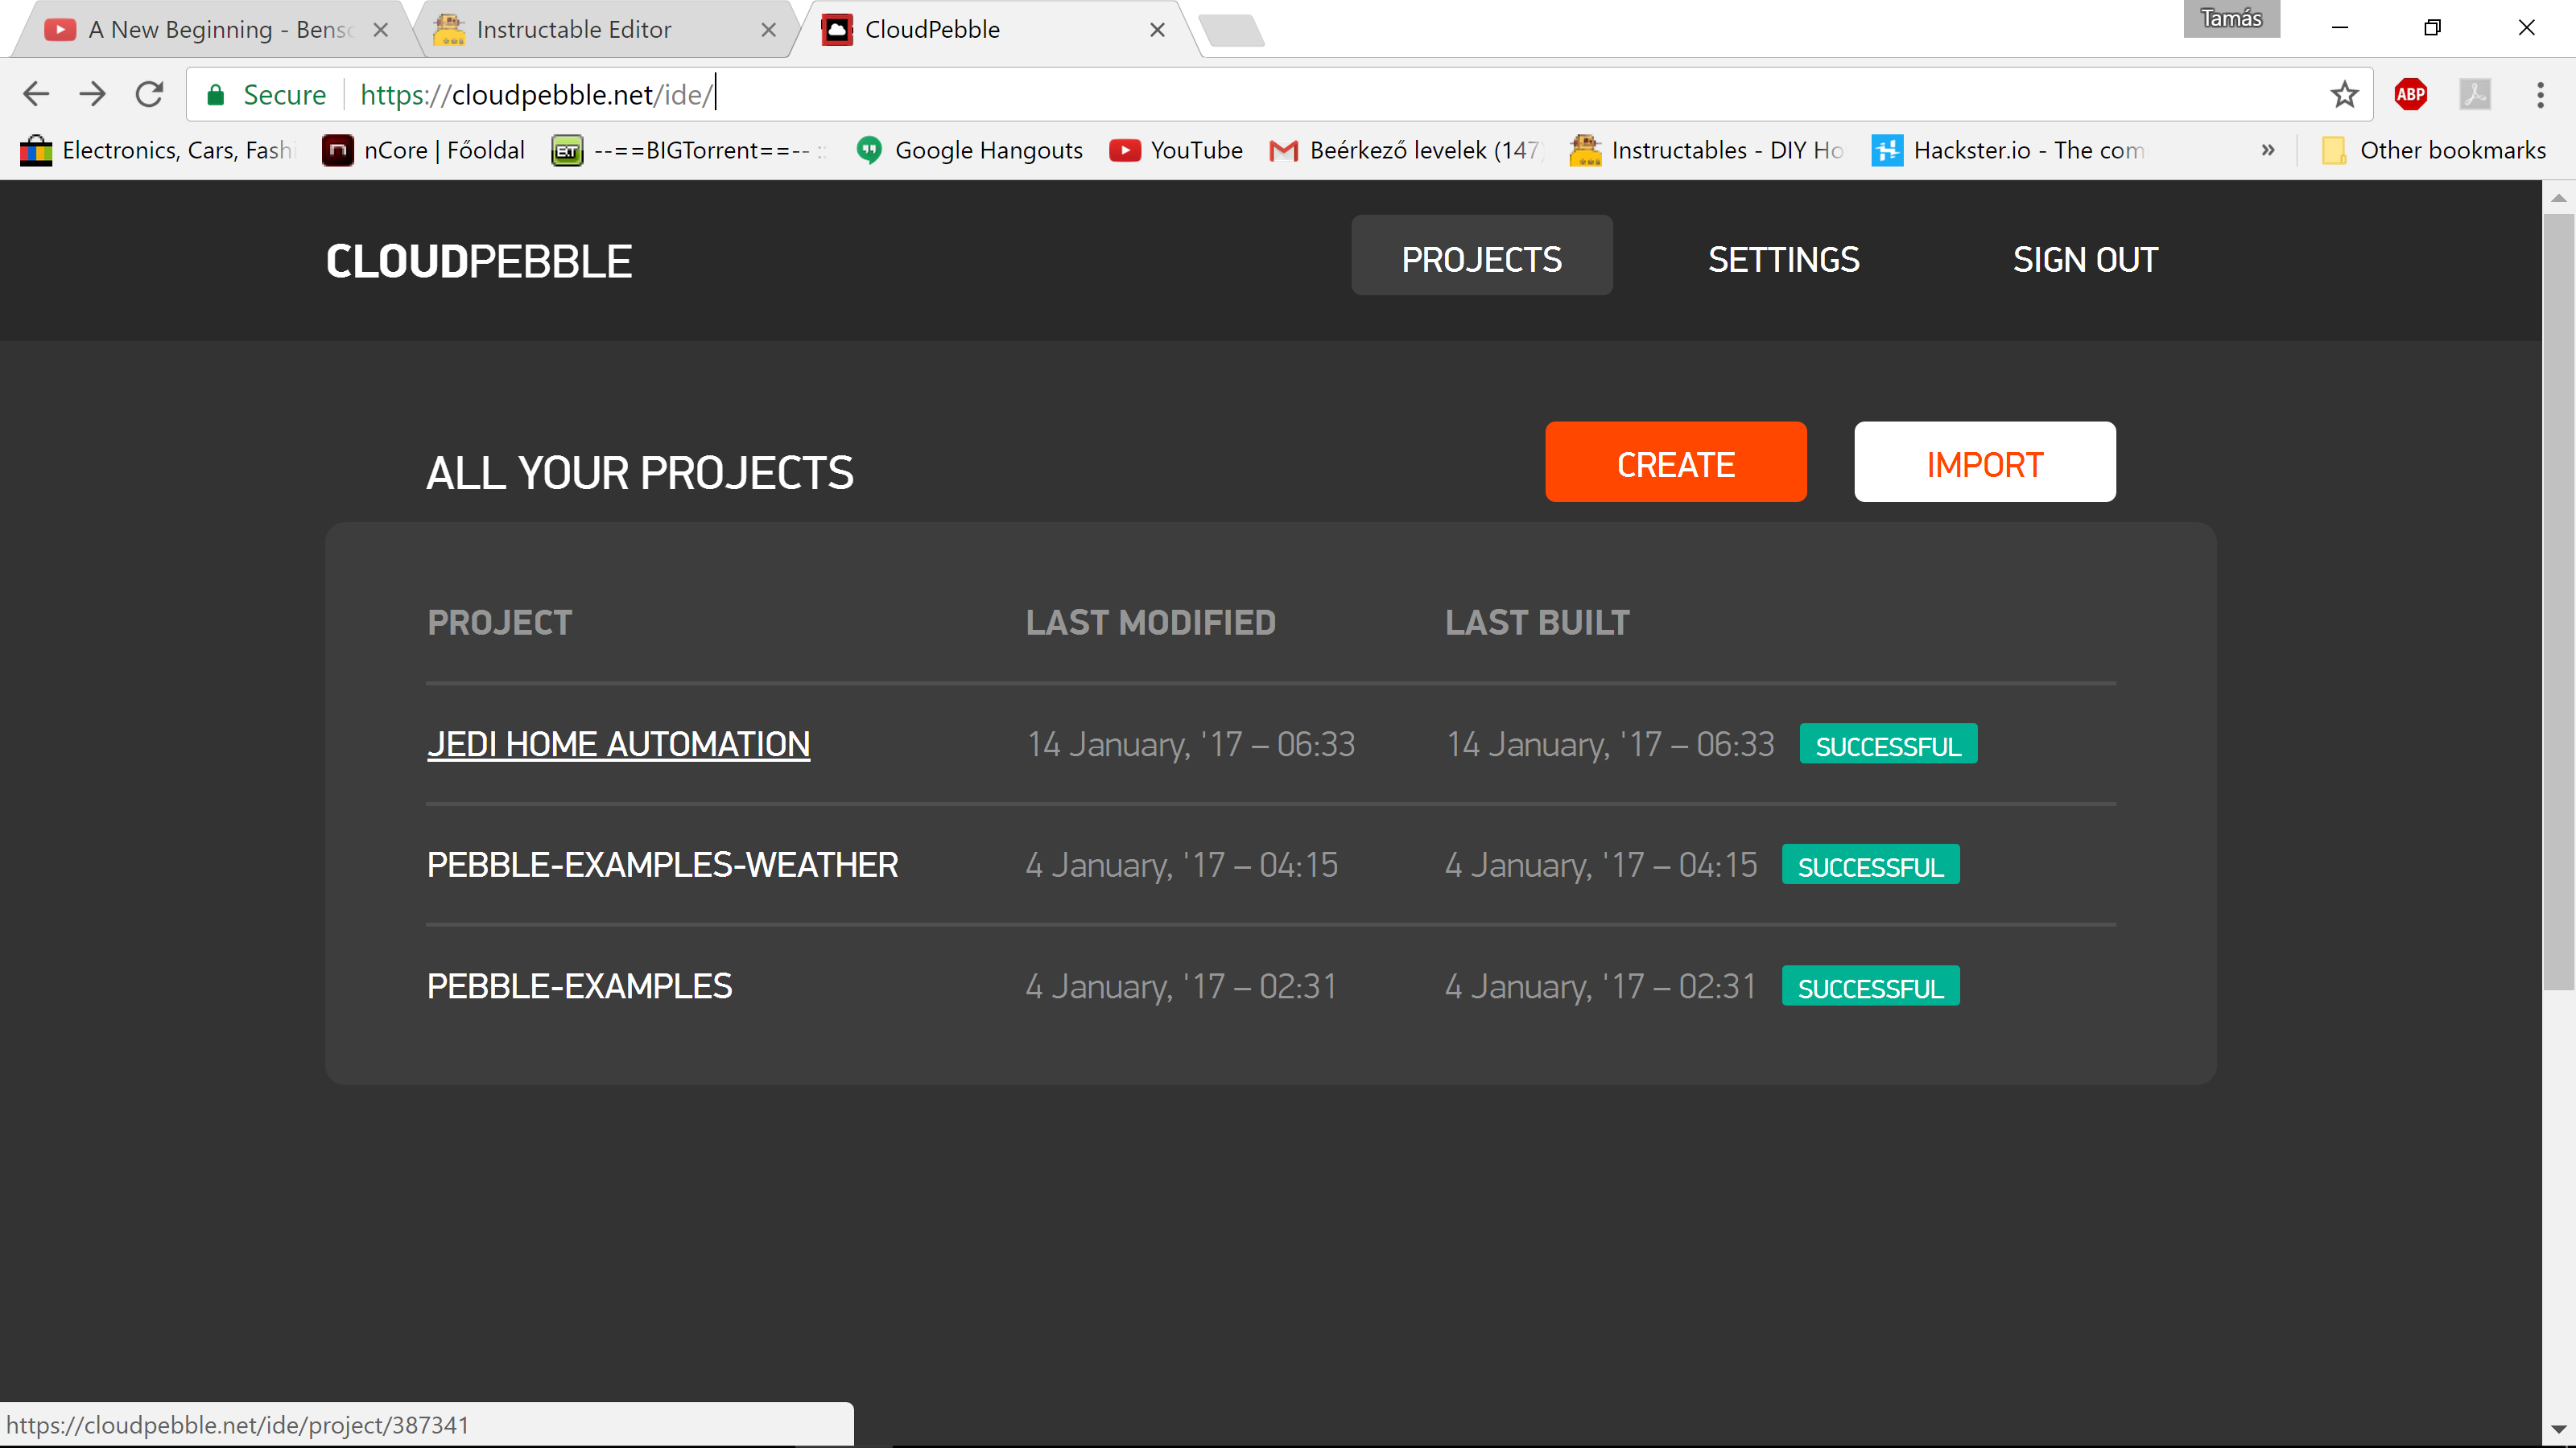Open Chrome three-dot menu
Image resolution: width=2576 pixels, height=1448 pixels.
[x=2540, y=94]
